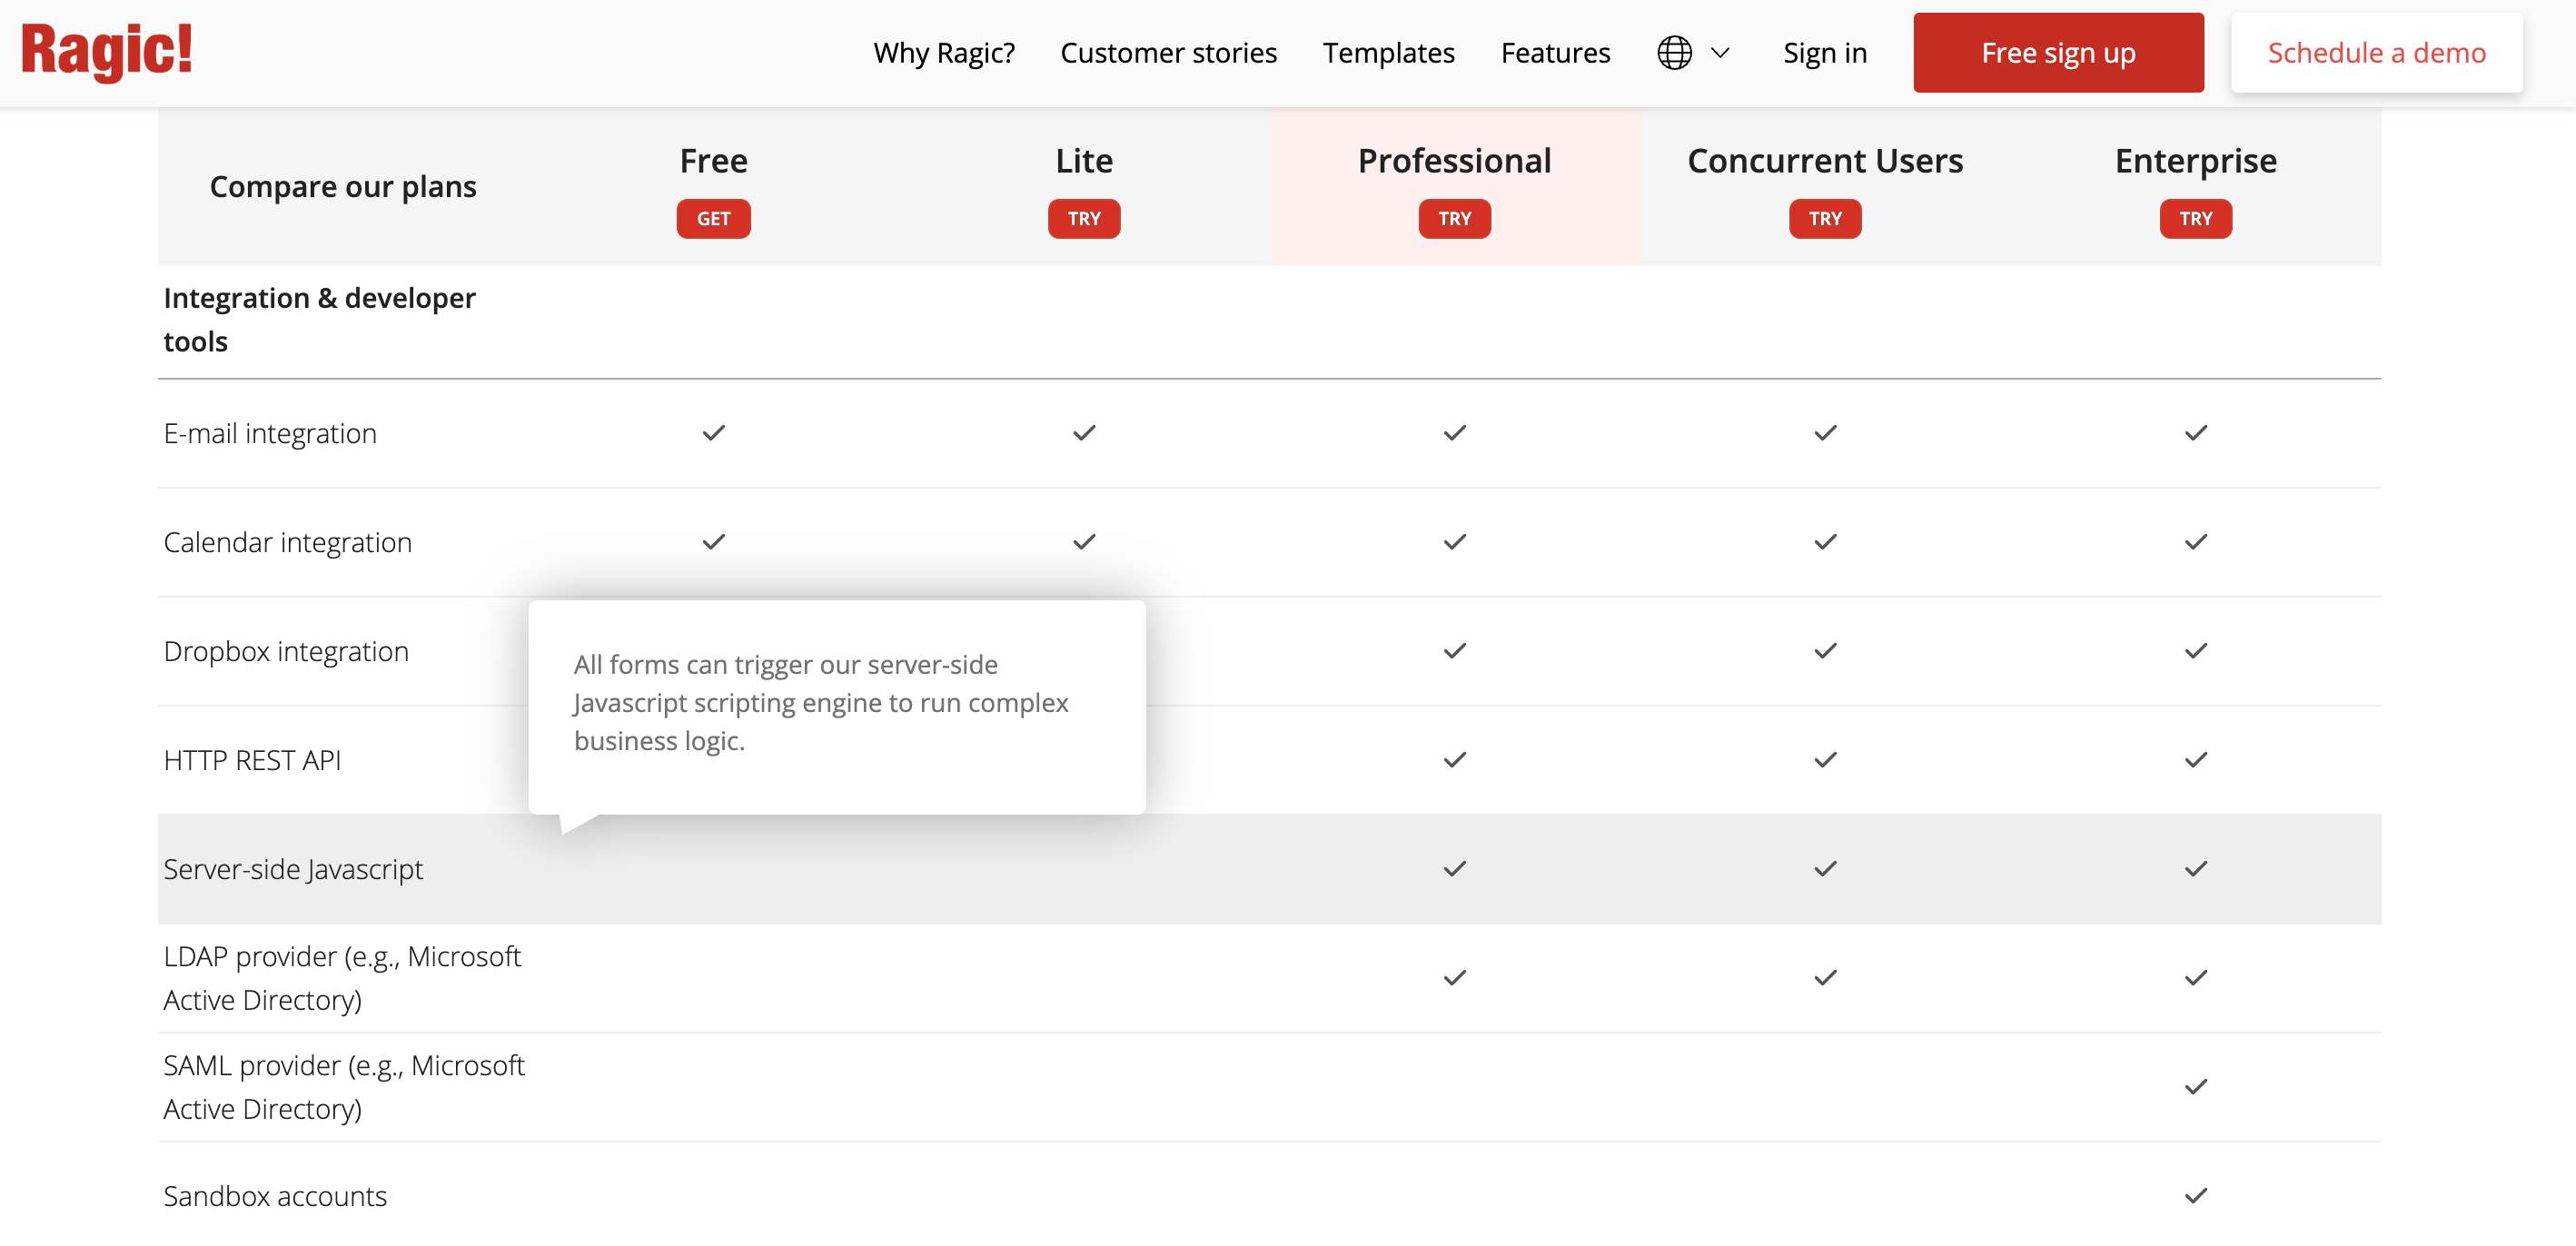The image size is (2576, 1246).
Task: Go to Customer stories page
Action: [1168, 53]
